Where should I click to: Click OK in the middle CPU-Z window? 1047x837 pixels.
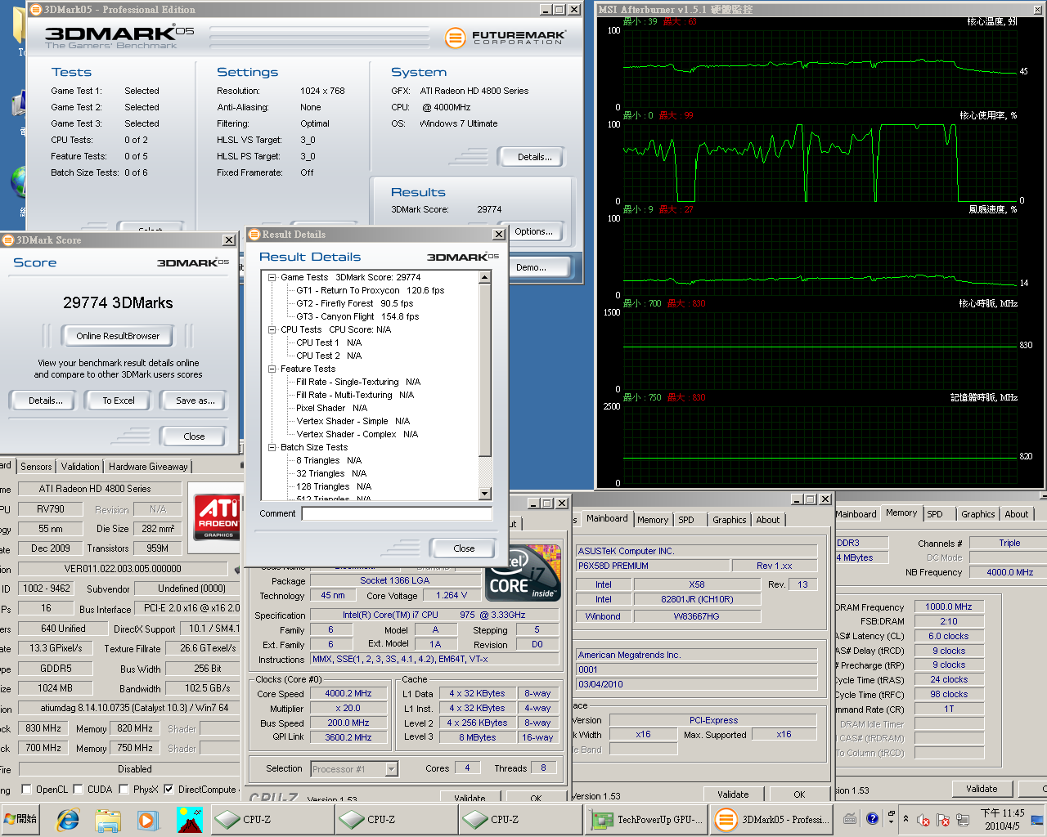click(799, 794)
